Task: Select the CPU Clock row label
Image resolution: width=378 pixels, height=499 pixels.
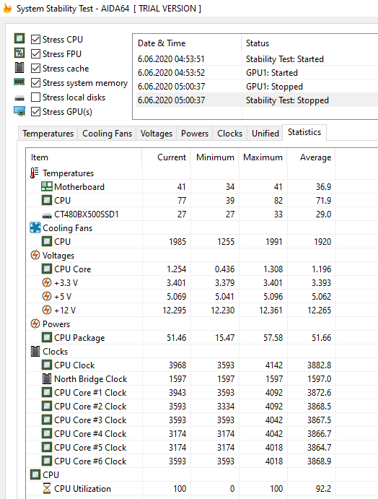Action: [x=74, y=365]
